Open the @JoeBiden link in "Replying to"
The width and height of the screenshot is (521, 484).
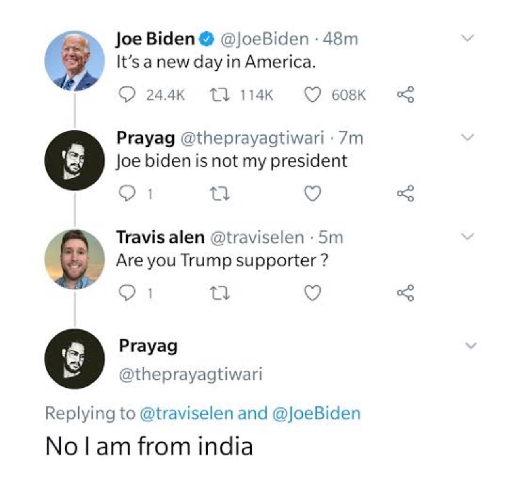tap(317, 413)
